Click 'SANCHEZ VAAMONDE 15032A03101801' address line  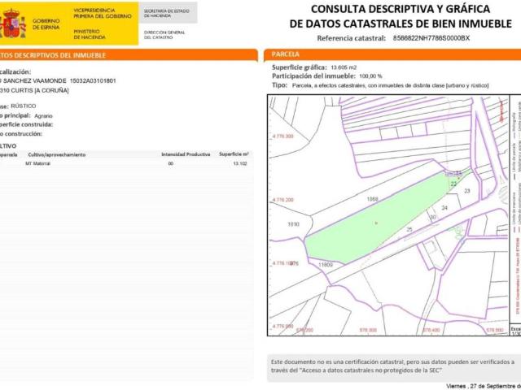[x=59, y=81]
